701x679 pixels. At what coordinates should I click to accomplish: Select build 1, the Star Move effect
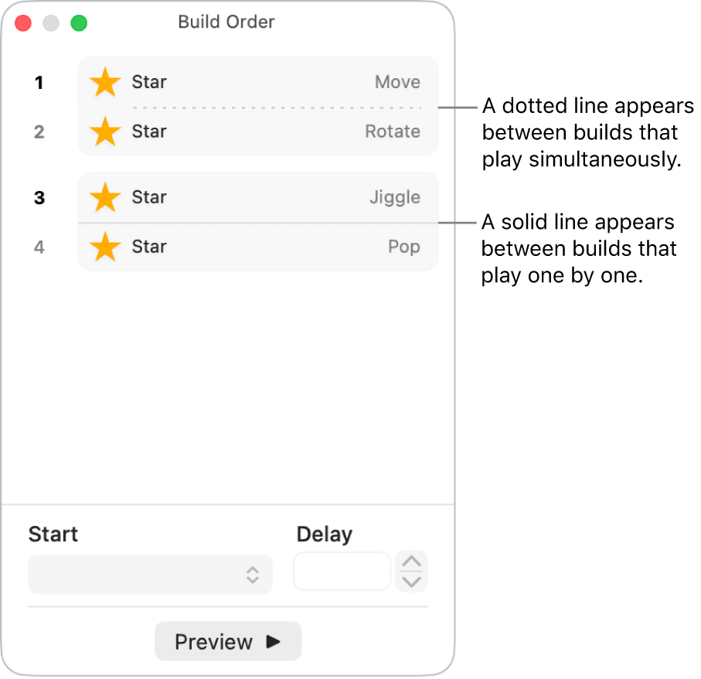click(255, 82)
